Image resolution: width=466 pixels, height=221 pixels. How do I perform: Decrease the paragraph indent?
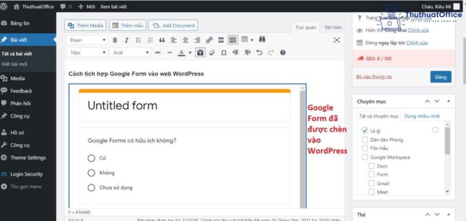point(236,52)
